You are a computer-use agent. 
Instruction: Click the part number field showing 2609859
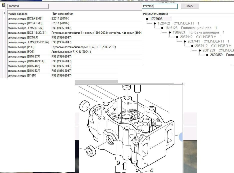[x=28, y=6]
